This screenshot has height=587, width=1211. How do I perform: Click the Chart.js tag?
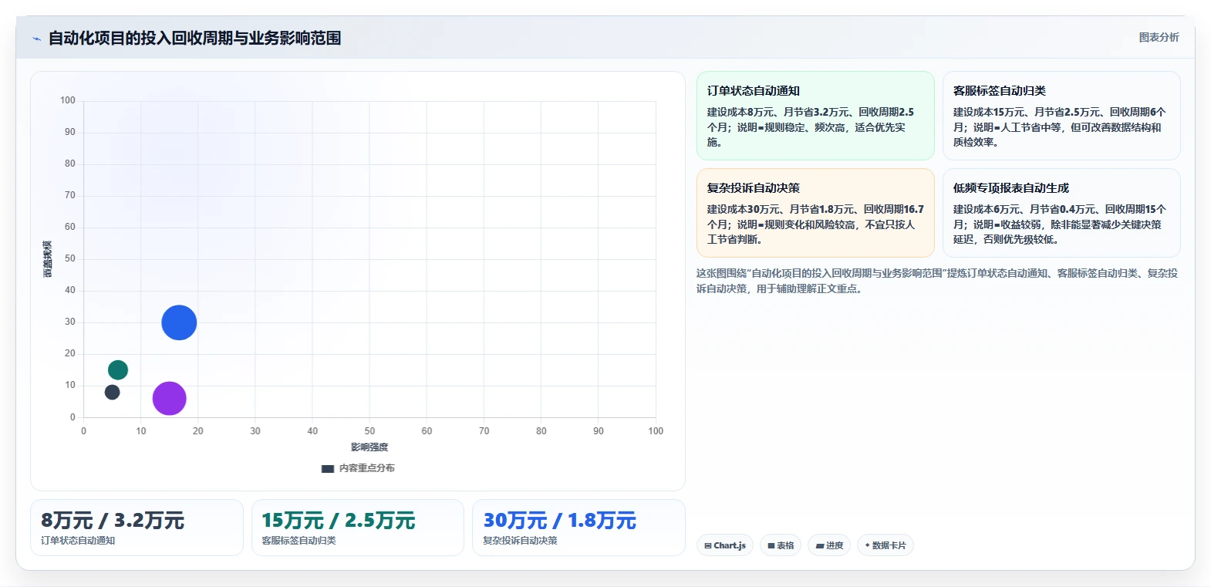[x=725, y=545]
